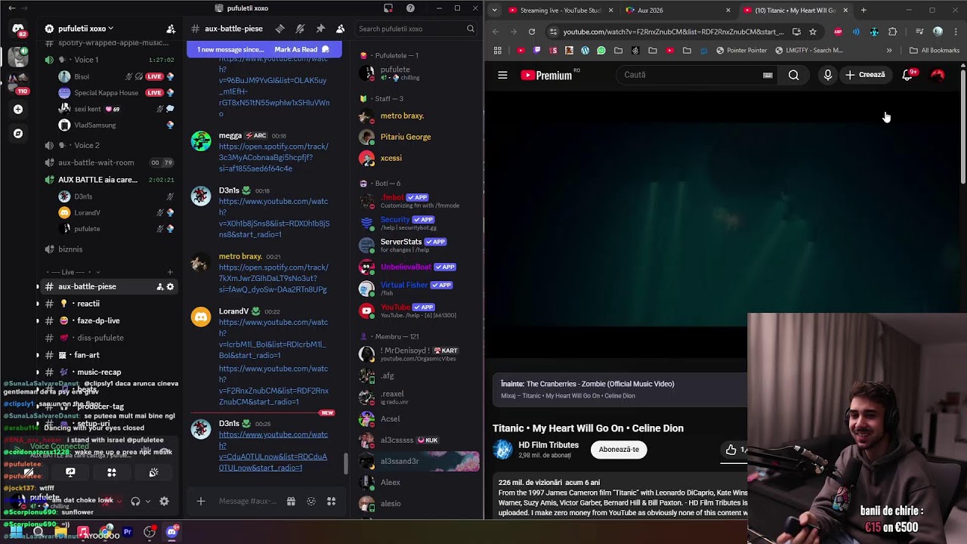Viewport: 967px width, 544px height.
Task: Open emoji picker in Discord message bar
Action: pyautogui.click(x=311, y=501)
